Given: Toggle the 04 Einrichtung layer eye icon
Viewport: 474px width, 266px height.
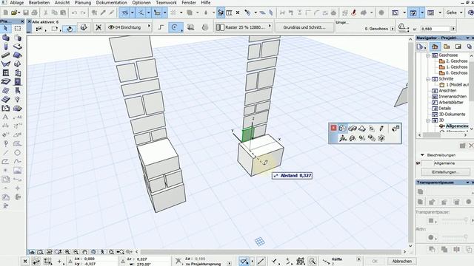Looking at the screenshot, I should pyautogui.click(x=111, y=27).
